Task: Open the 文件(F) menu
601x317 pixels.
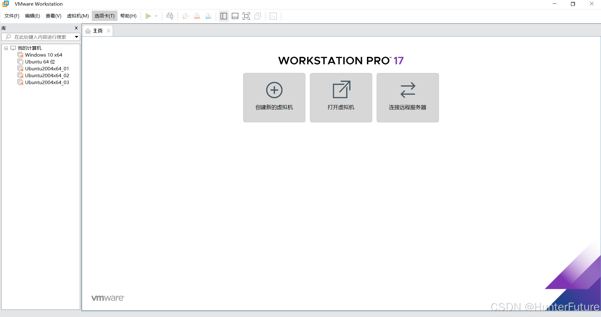Action: (x=12, y=16)
